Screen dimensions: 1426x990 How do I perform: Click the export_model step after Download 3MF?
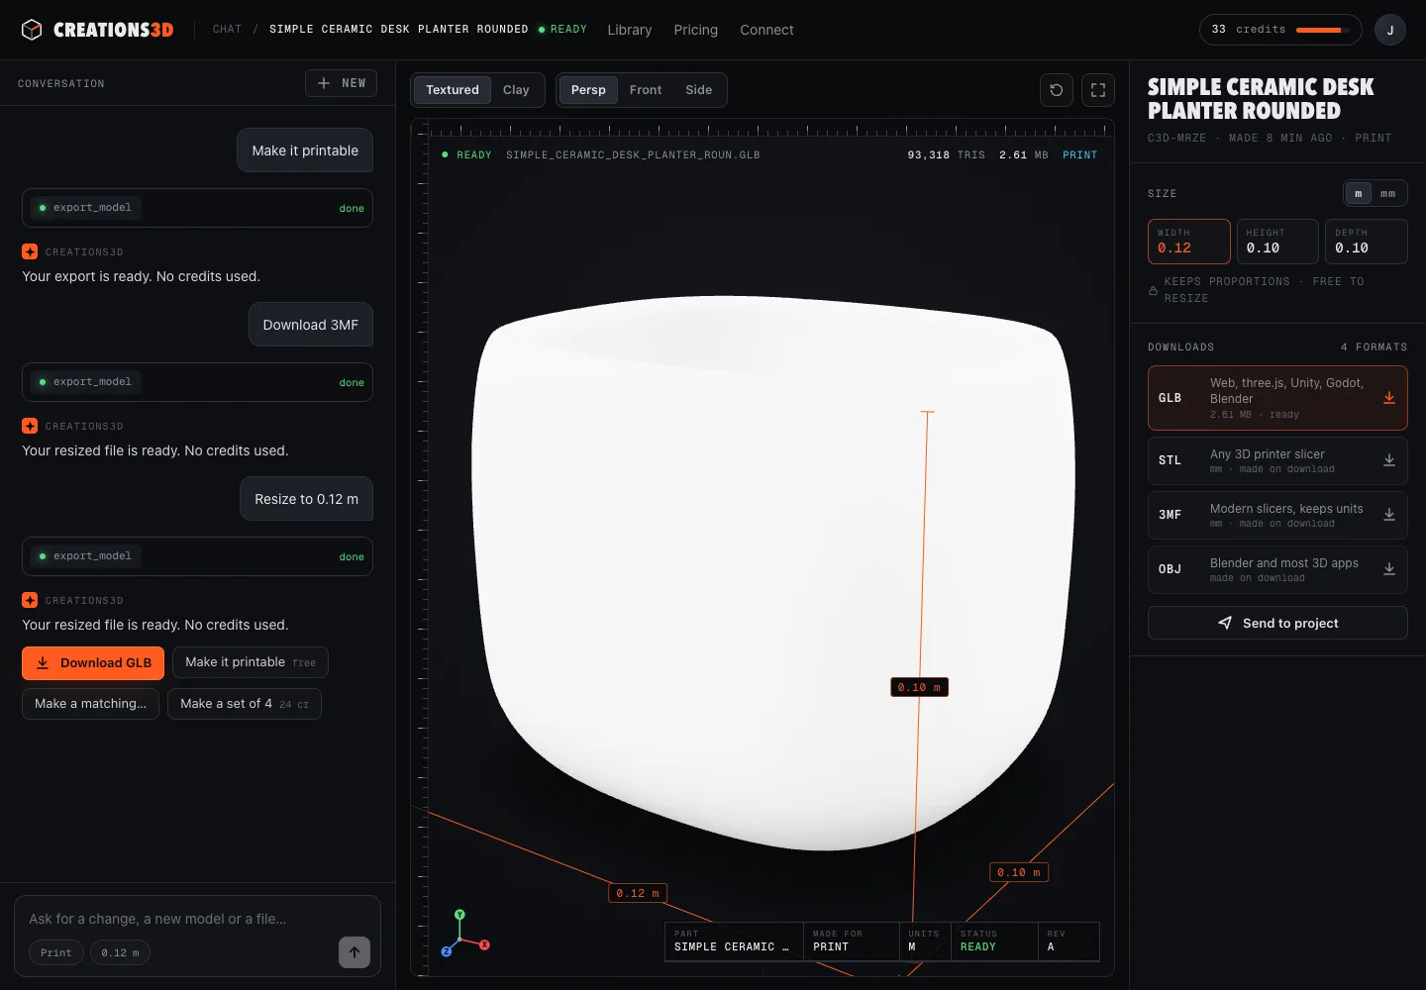(x=197, y=382)
